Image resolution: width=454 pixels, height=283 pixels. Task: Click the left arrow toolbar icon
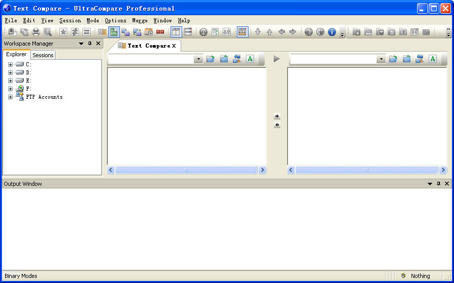[281, 32]
